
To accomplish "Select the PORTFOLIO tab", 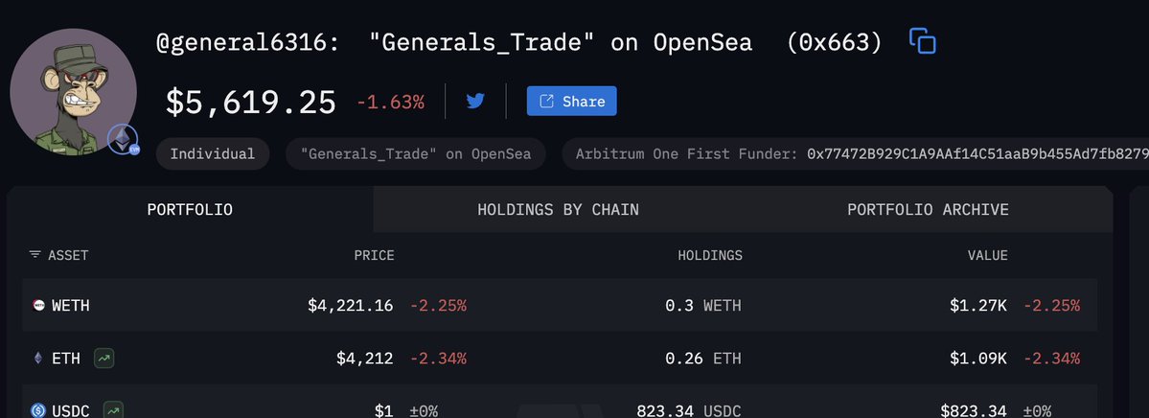I will (190, 210).
